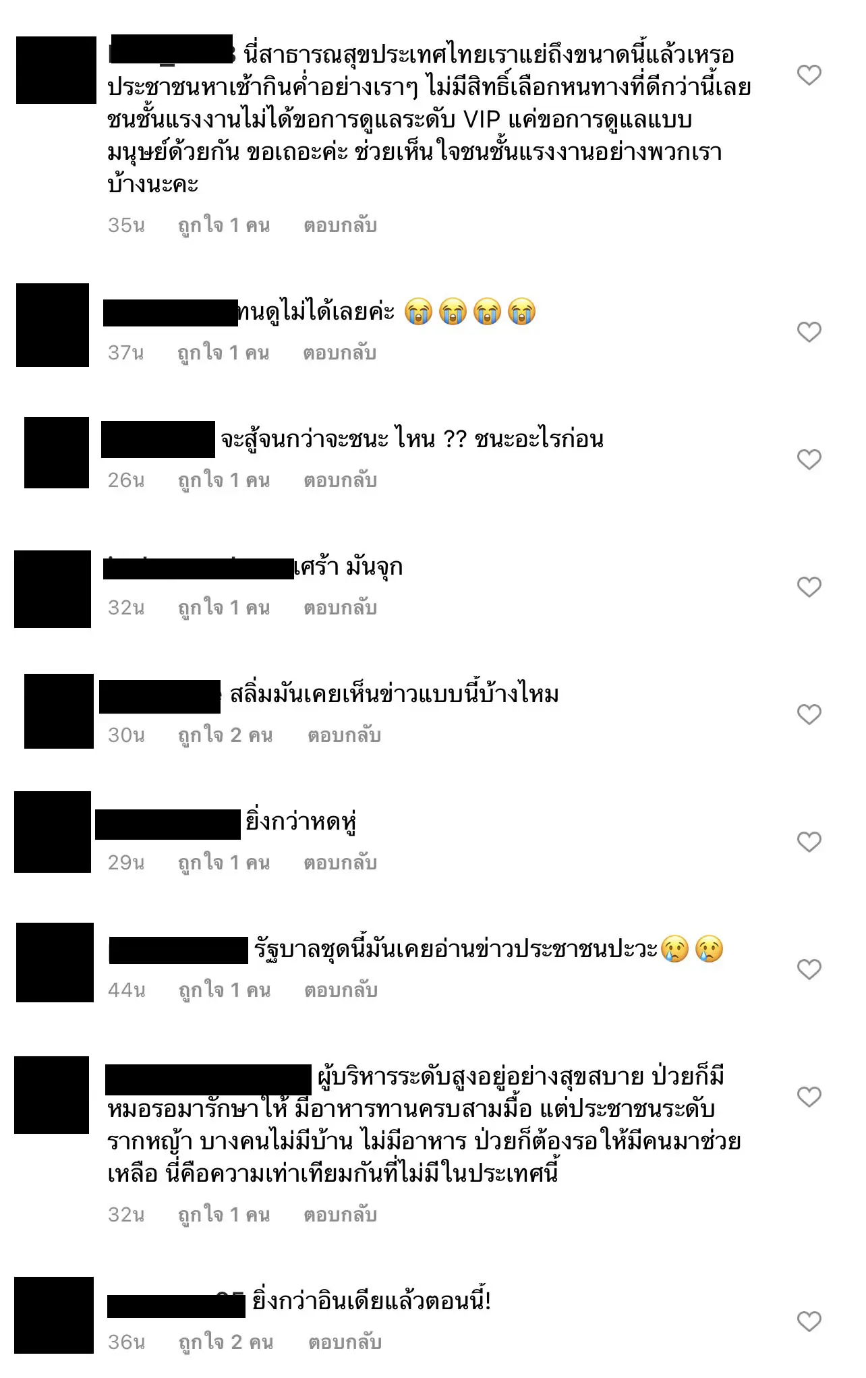Open profile picture of first commenter
866x1378 pixels.
[56, 70]
